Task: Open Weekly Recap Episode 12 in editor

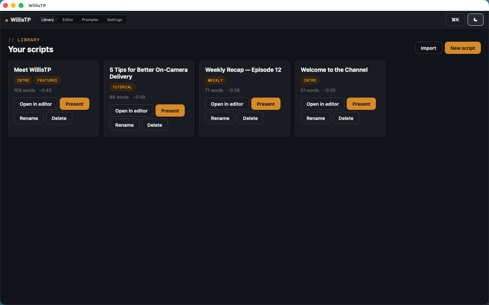Action: [227, 104]
